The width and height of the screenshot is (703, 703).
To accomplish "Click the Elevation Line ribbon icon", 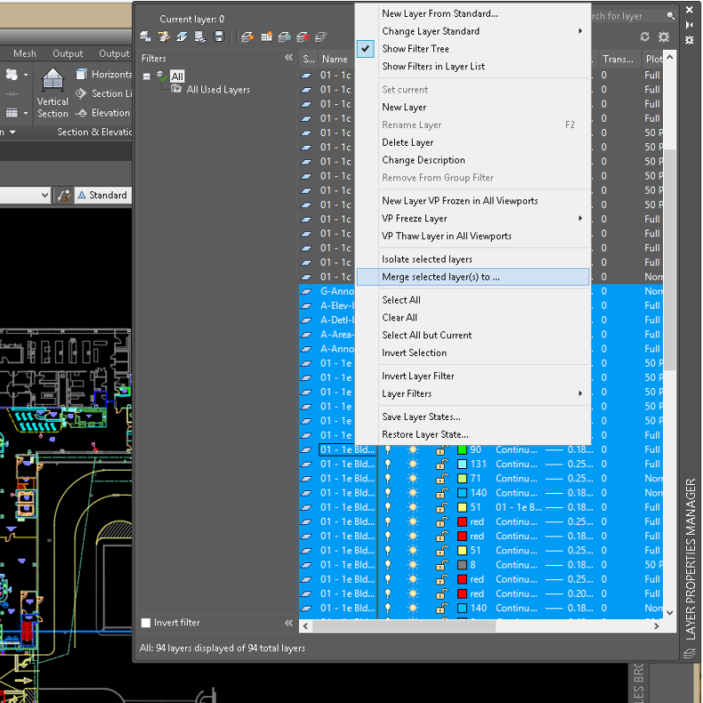I will click(x=81, y=113).
